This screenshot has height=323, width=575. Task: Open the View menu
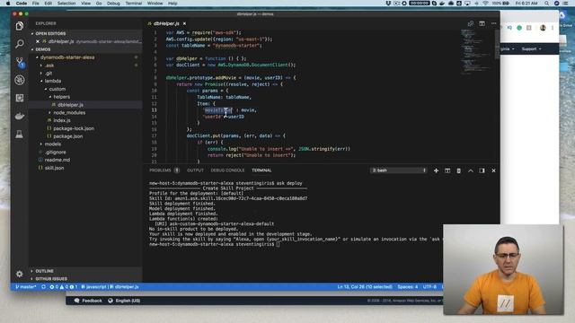[85, 4]
